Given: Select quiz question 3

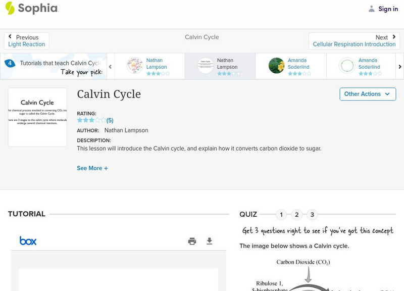Looking at the screenshot, I should (312, 215).
